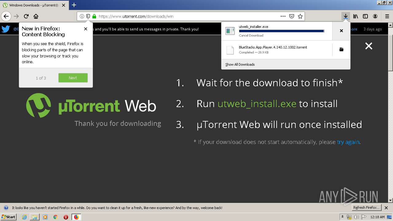Dismiss the Refresh Firefox notification bar
The image size is (393, 221).
pyautogui.click(x=386, y=208)
